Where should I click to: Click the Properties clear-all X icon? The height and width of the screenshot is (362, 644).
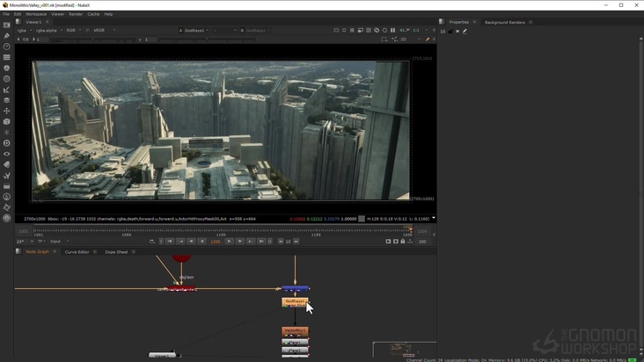click(457, 31)
